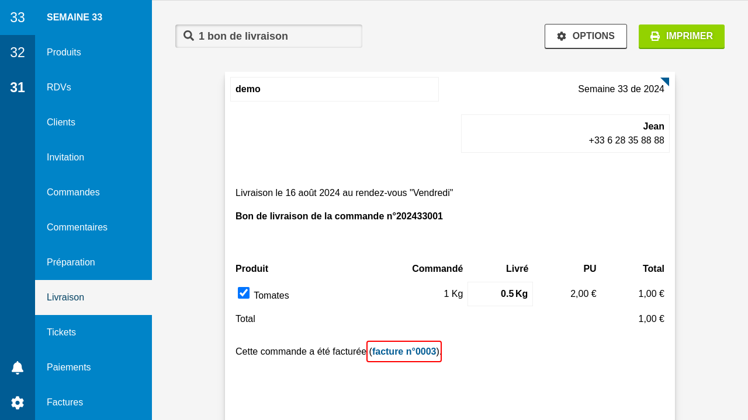Image resolution: width=748 pixels, height=420 pixels.
Task: Edit the delivered quantity field 0.5 Kg
Action: pos(500,294)
